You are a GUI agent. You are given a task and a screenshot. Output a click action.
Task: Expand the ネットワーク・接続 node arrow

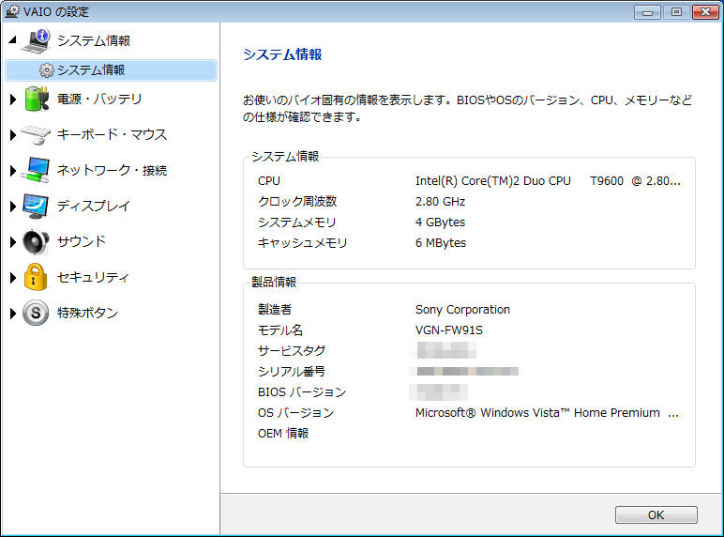point(13,171)
